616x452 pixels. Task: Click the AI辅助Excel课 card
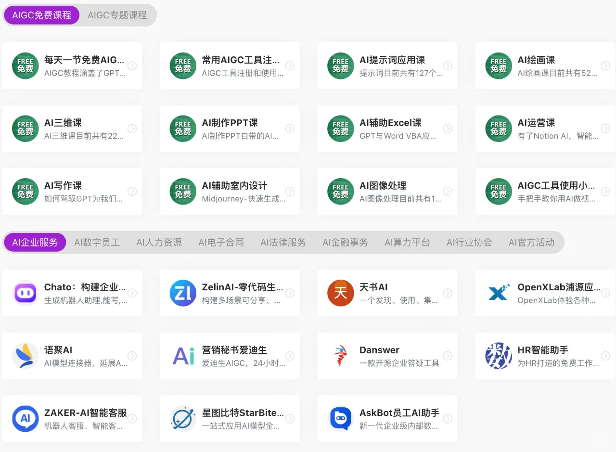point(387,129)
